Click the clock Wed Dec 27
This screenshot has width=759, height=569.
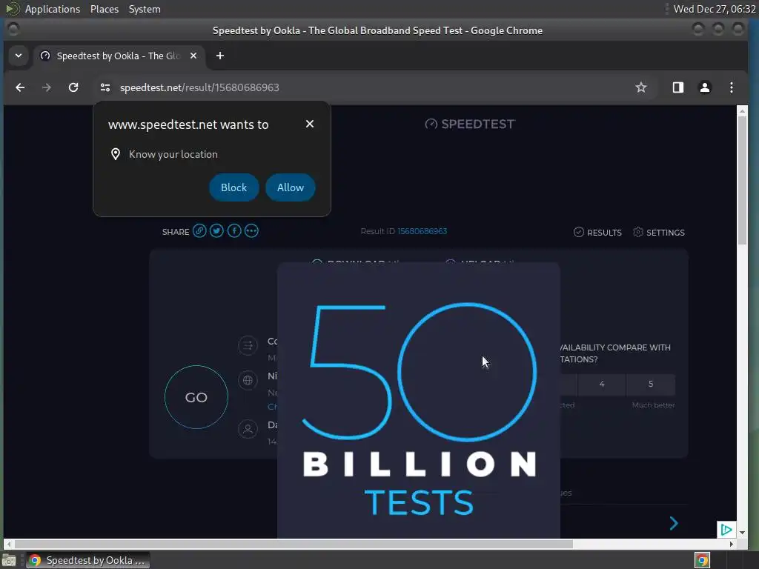click(x=715, y=9)
